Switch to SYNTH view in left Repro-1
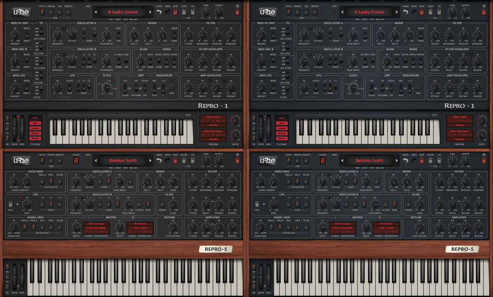The height and width of the screenshot is (297, 493). [42, 12]
